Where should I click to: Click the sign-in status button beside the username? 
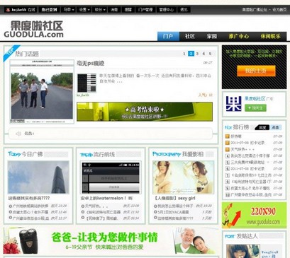[x=49, y=10]
